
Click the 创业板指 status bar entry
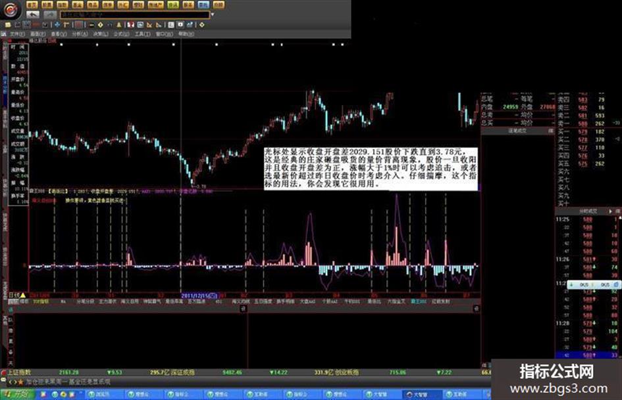[x=347, y=372]
